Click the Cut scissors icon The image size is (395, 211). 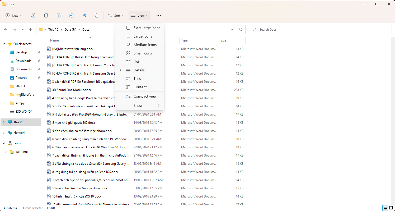33,15
